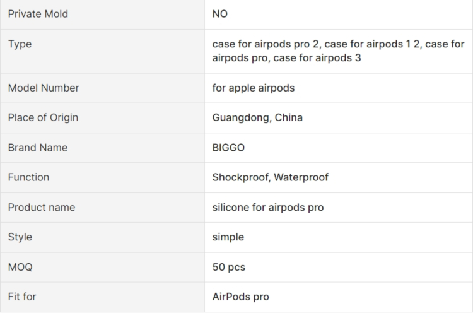
Task: Click the '50 pcs' MOQ value
Action: click(x=229, y=267)
